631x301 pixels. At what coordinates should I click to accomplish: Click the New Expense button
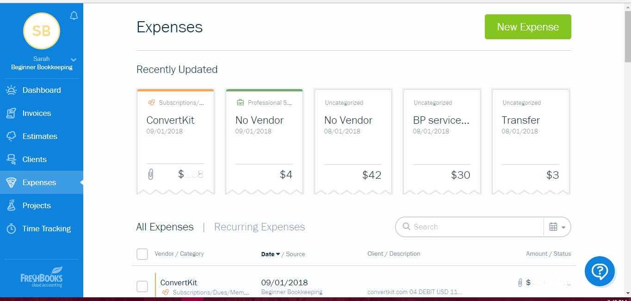click(528, 27)
